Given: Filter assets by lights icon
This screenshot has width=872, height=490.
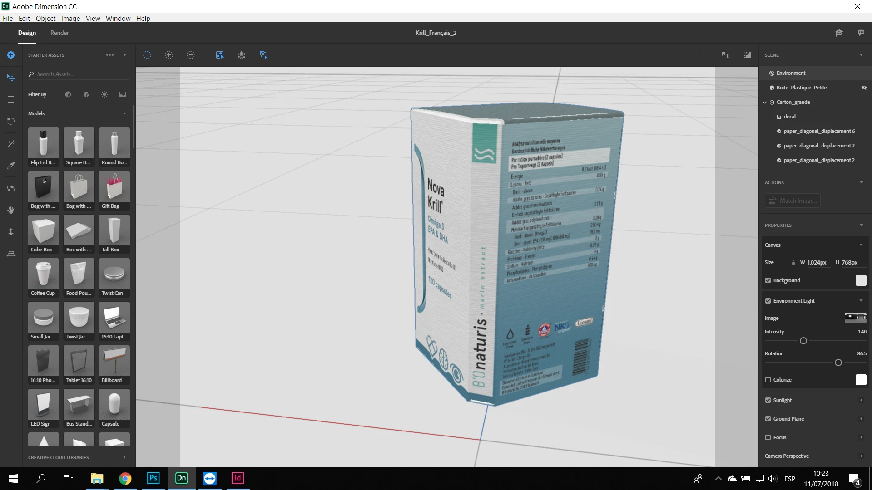Looking at the screenshot, I should pos(104,94).
